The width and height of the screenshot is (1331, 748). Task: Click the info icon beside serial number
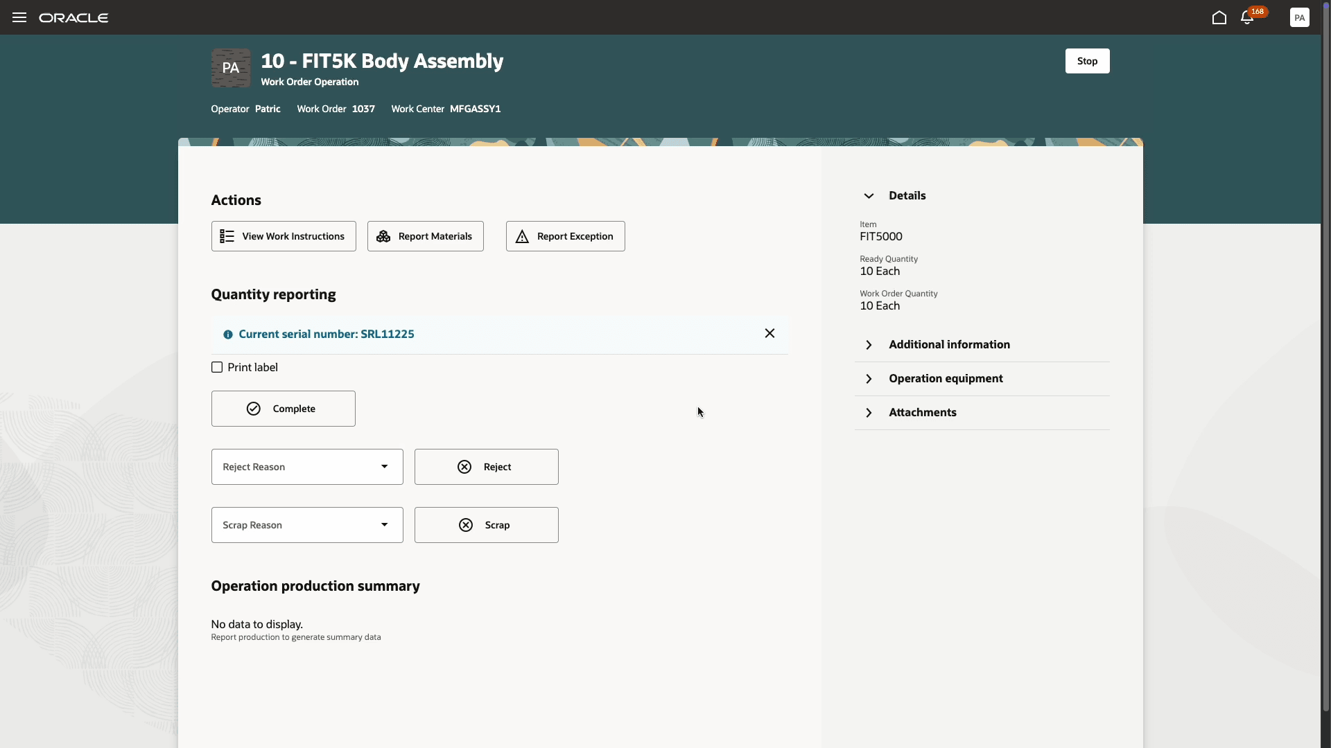[x=228, y=335]
